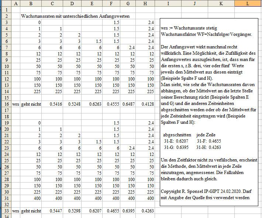Select cell C33 with value 0.5447
The width and height of the screenshot is (262, 218).
(x=52, y=211)
